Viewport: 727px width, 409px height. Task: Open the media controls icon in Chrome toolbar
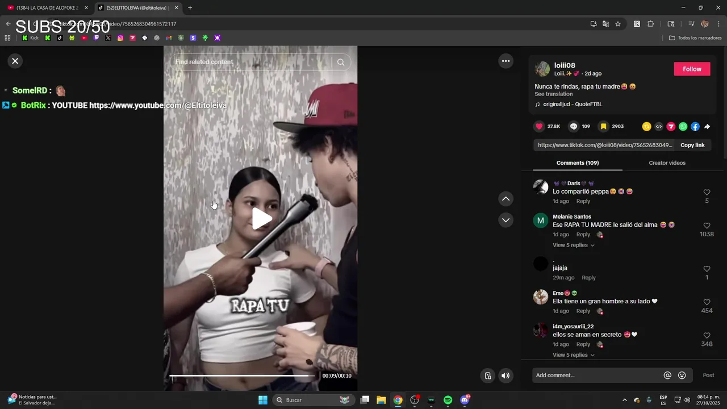click(x=691, y=24)
